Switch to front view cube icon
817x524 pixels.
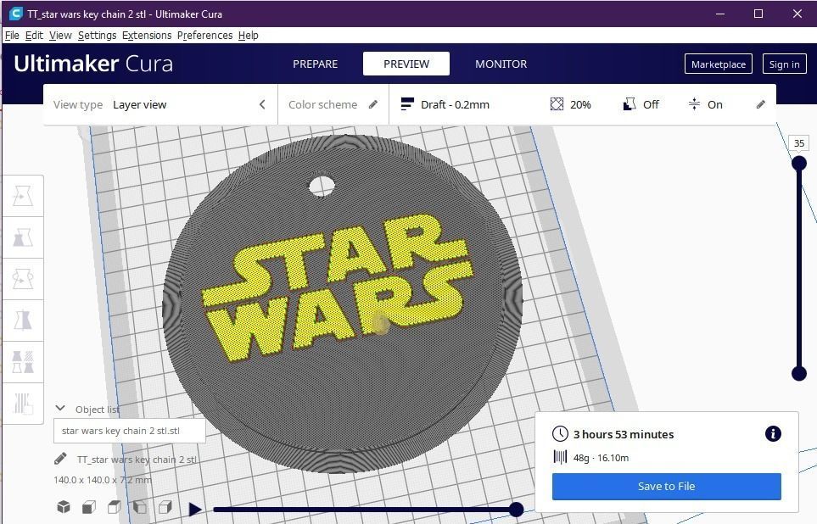point(89,507)
